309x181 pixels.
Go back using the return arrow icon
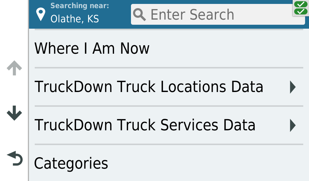click(x=15, y=158)
